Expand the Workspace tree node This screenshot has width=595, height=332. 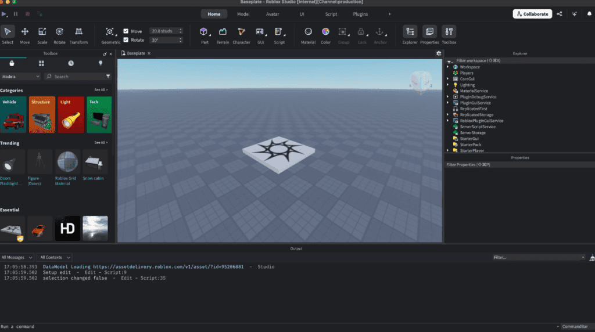click(x=448, y=67)
